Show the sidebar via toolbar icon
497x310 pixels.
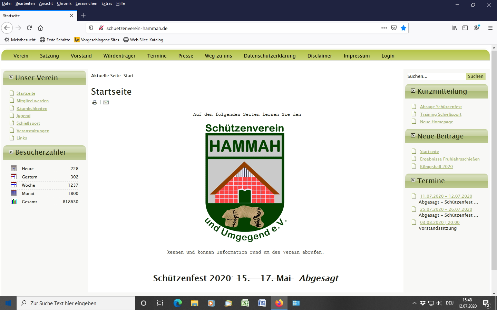click(465, 28)
